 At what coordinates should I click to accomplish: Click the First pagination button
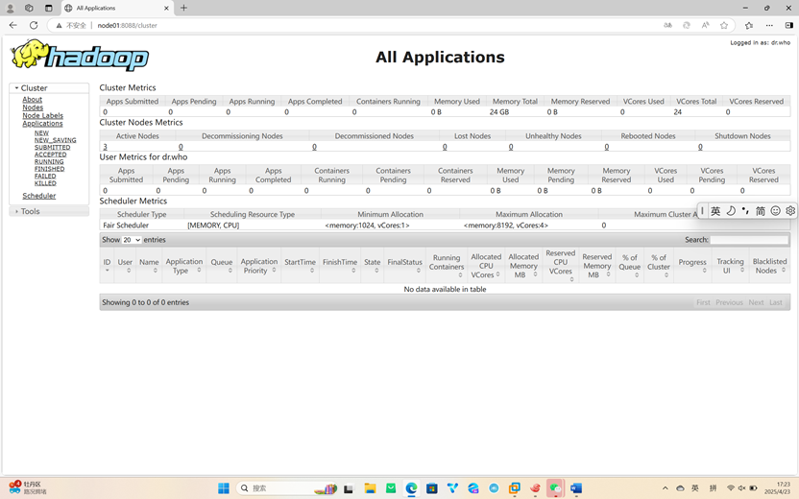point(703,302)
